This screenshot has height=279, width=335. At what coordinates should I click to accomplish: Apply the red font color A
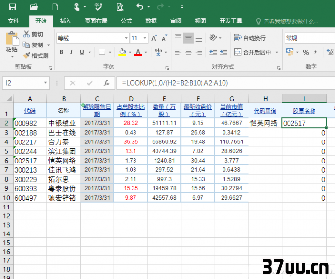pos(138,52)
